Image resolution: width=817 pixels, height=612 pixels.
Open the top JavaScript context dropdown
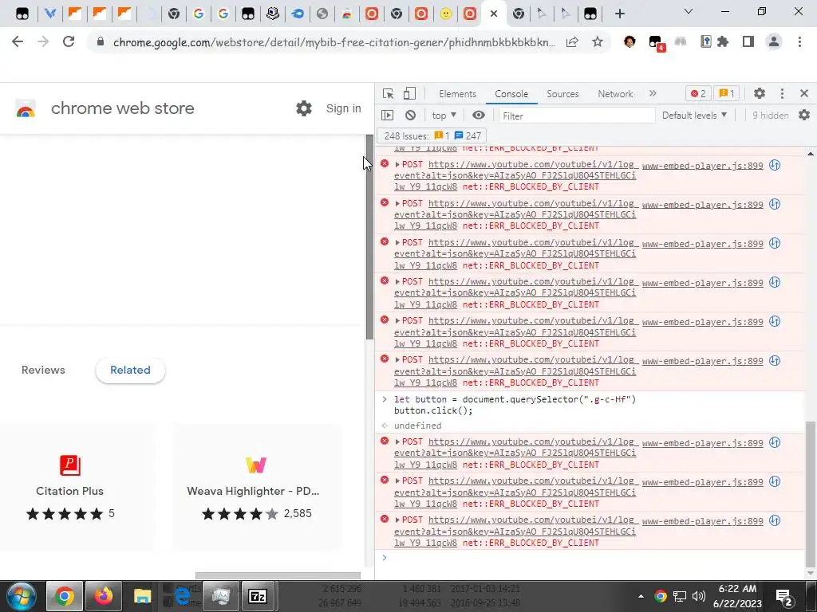[444, 116]
